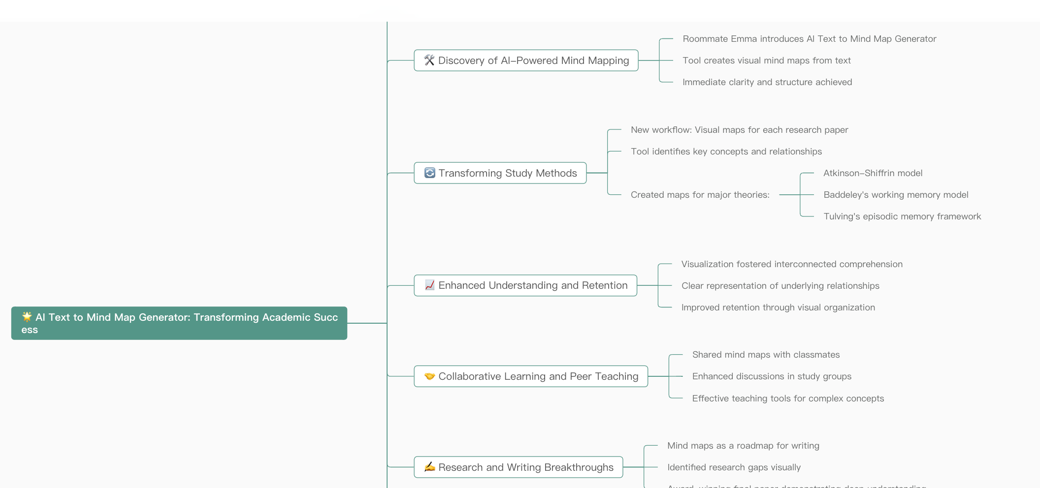Select 'Immediate clarity and structure achieved'
1040x488 pixels.
[x=767, y=82]
